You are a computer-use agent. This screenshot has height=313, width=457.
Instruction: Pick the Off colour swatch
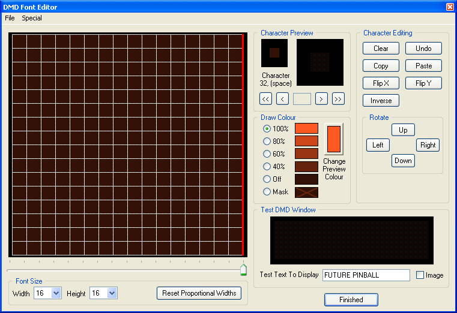point(306,179)
